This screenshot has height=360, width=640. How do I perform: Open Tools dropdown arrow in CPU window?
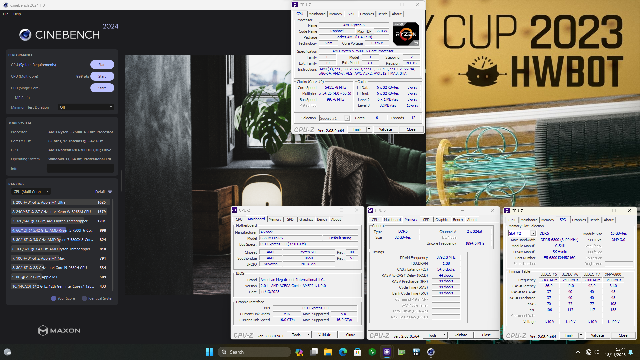tap(369, 129)
